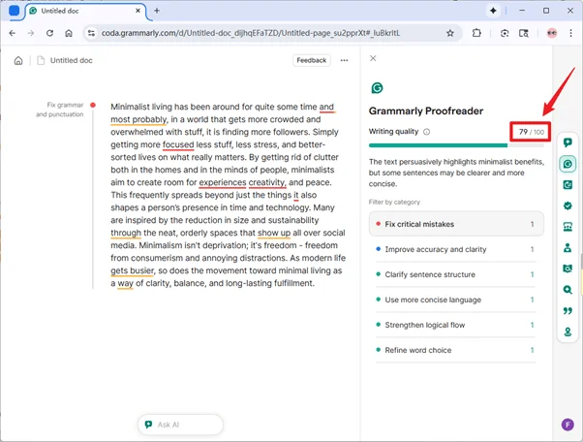This screenshot has height=442, width=583.
Task: Click the Filter by category label
Action: click(x=394, y=202)
